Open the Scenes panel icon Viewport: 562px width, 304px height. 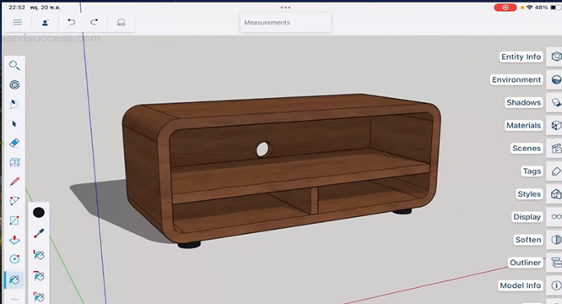click(x=556, y=149)
